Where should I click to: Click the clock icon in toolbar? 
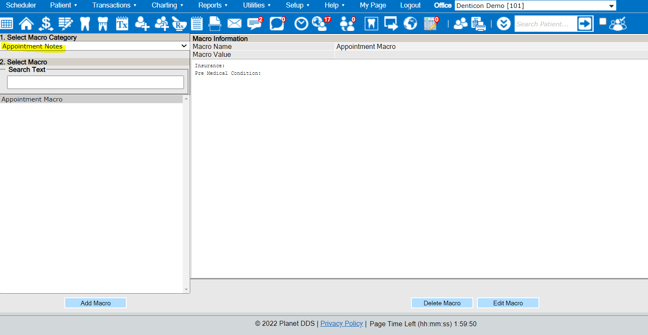pos(301,23)
